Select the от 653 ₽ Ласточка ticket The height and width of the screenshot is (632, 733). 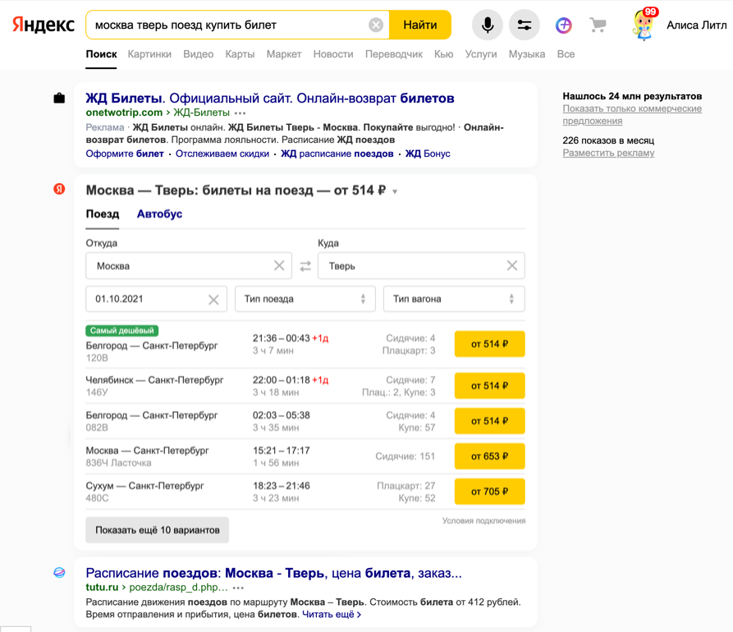point(489,456)
